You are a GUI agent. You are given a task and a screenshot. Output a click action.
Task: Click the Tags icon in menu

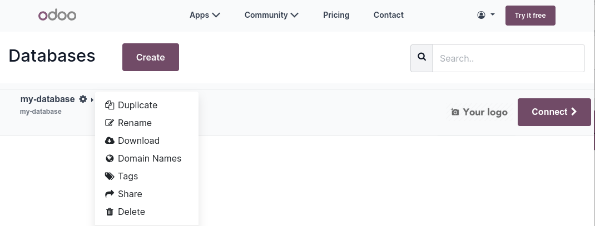point(110,176)
